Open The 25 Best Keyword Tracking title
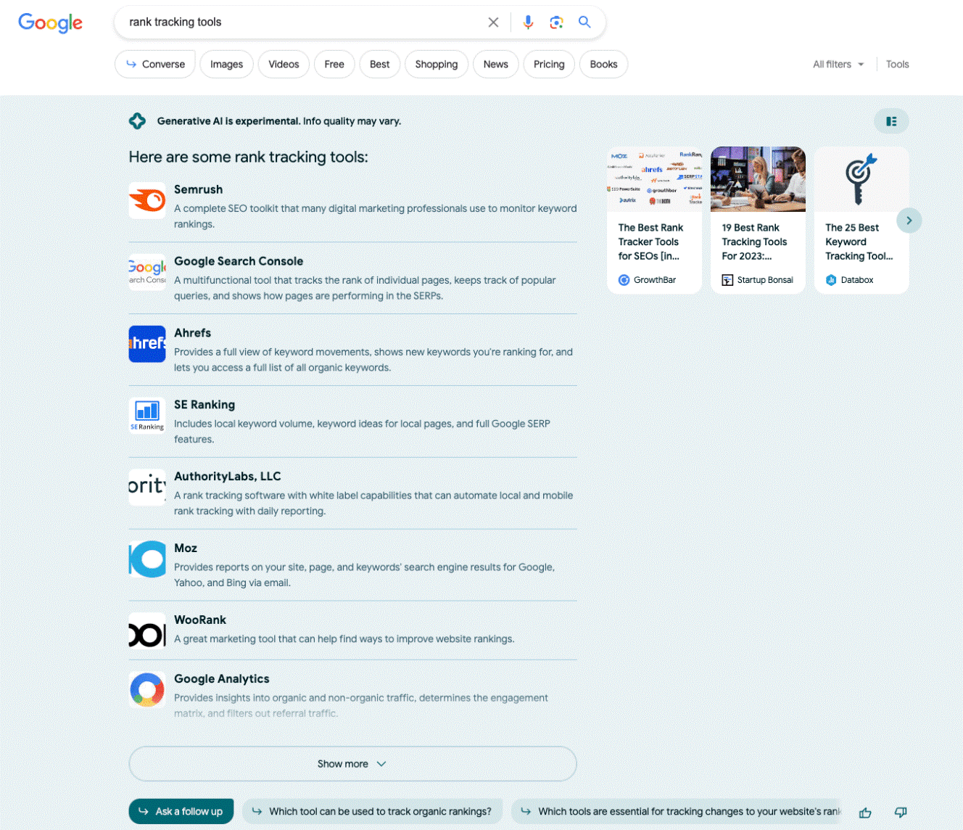Viewport: 963px width, 830px height. coord(859,242)
